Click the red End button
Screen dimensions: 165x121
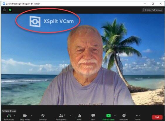(x=157, y=117)
